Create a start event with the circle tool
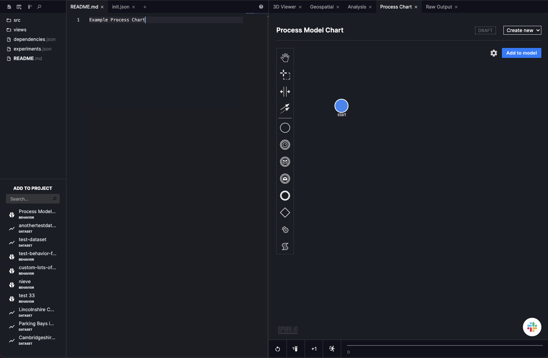 tap(285, 128)
